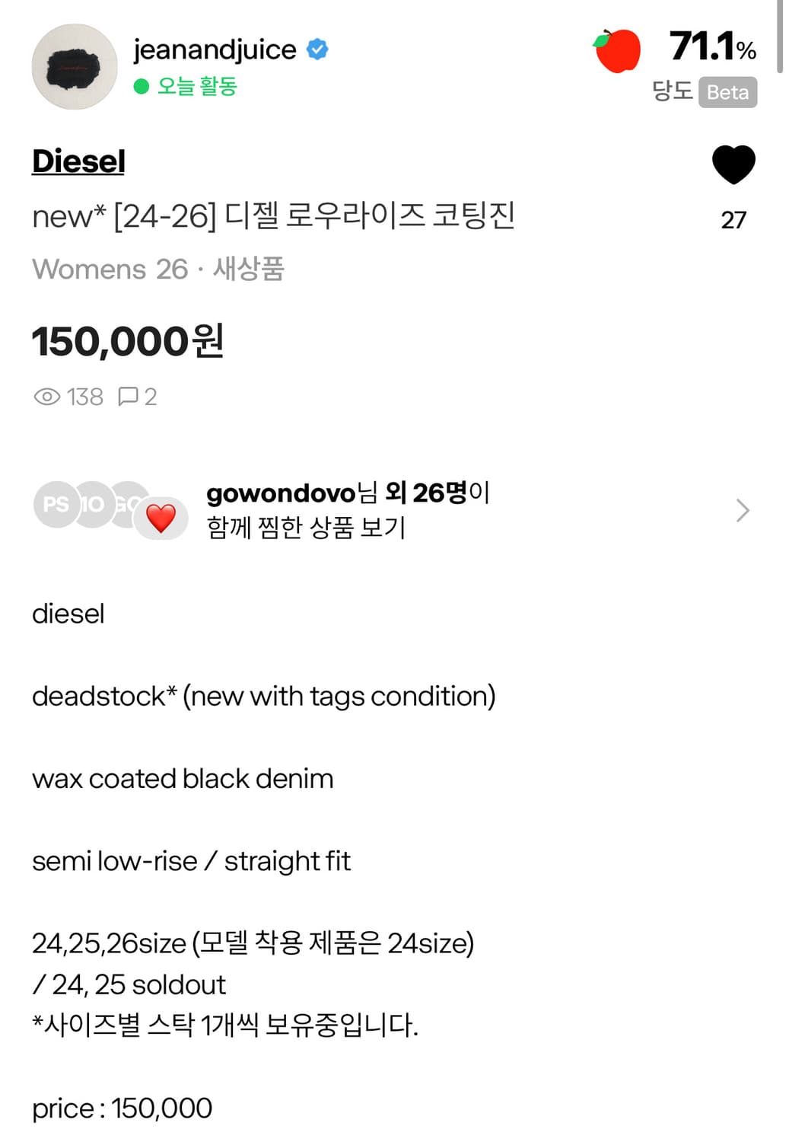Image resolution: width=789 pixels, height=1142 pixels.
Task: Select the Womens 26 size label
Action: (110, 270)
